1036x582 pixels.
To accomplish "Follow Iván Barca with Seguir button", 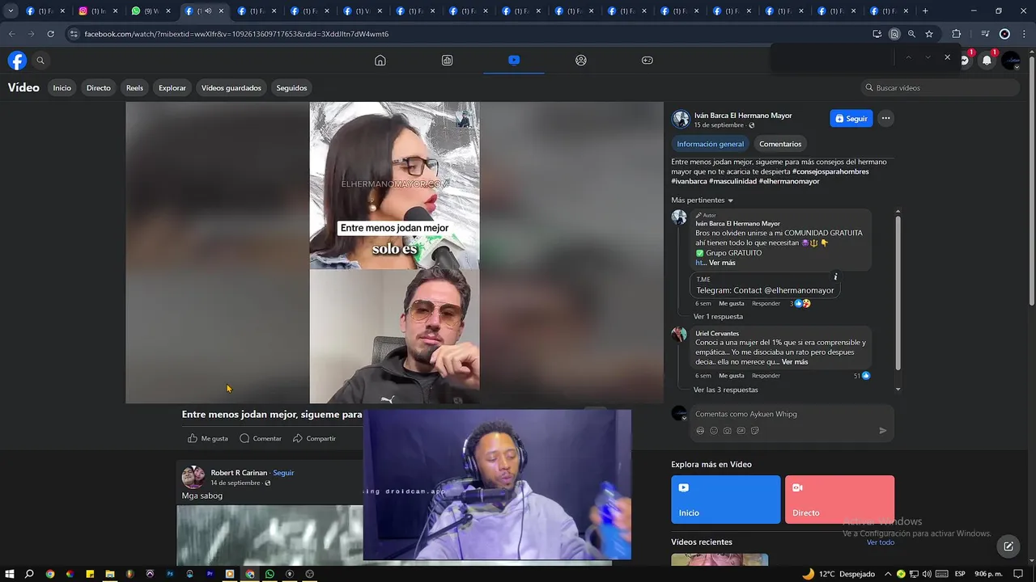I will pos(851,119).
